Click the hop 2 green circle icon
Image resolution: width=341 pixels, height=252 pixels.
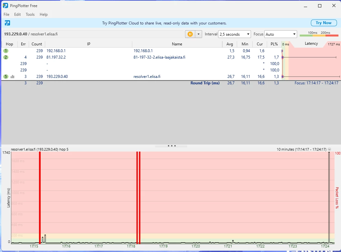(6, 57)
